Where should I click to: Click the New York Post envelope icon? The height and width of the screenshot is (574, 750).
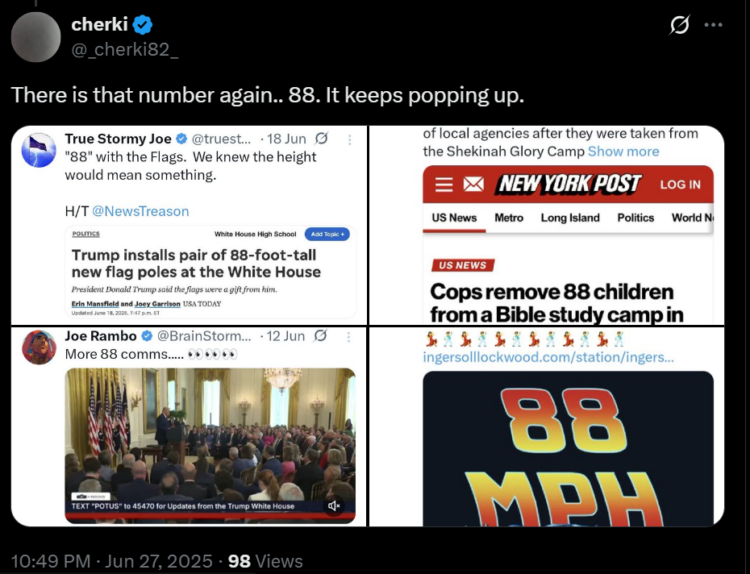[x=473, y=184]
